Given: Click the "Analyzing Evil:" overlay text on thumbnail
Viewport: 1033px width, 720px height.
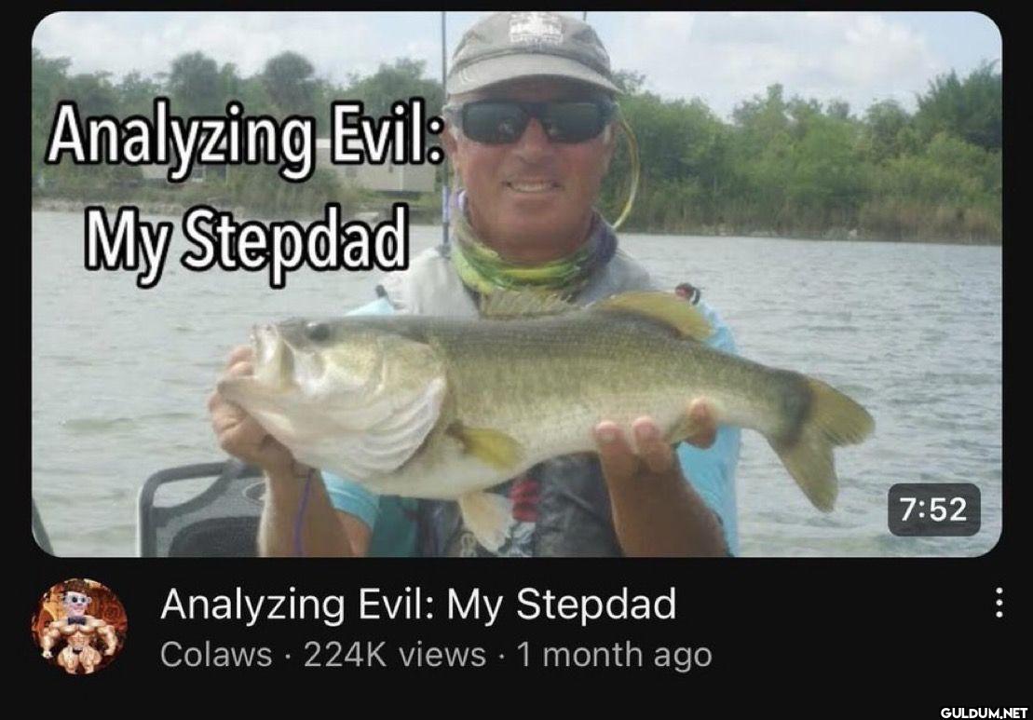Looking at the screenshot, I should click(x=245, y=139).
